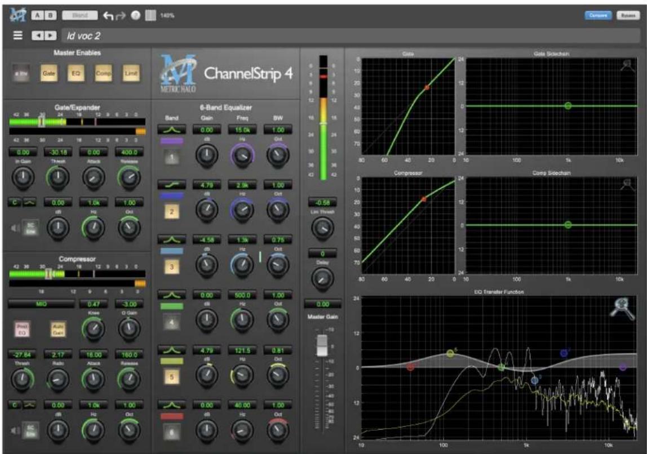
Task: Toggle Compressor SC Enable button
Action: click(x=31, y=430)
